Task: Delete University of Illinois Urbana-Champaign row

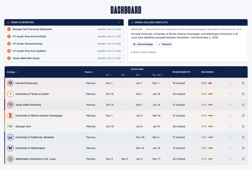Action: 243,116
